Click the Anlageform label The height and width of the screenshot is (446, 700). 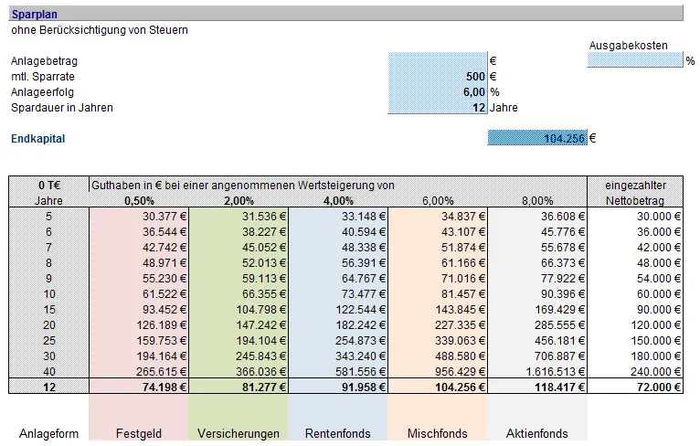(48, 433)
